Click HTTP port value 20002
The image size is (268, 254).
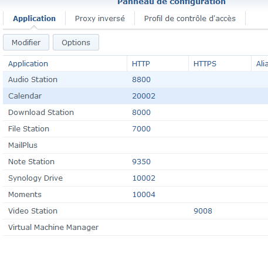click(144, 96)
